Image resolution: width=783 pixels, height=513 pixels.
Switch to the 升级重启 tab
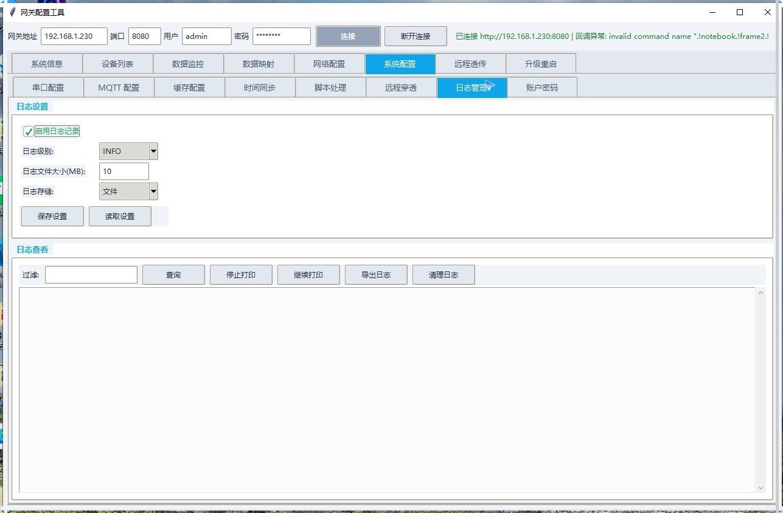click(541, 64)
